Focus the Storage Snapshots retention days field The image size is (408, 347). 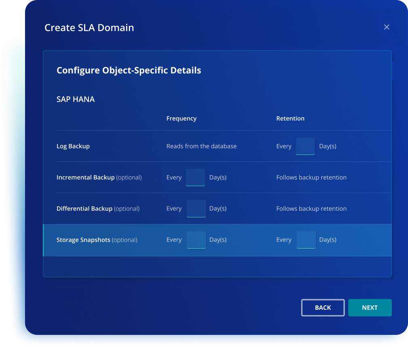click(306, 240)
